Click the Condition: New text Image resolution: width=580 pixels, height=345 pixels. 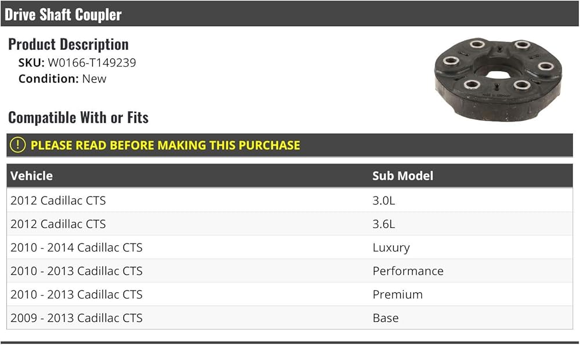tap(62, 78)
